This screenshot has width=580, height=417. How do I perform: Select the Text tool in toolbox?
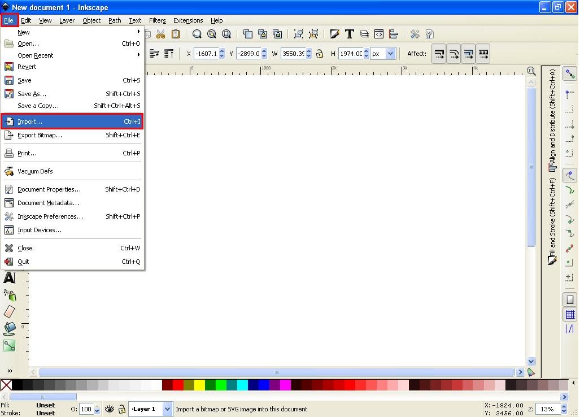click(9, 278)
